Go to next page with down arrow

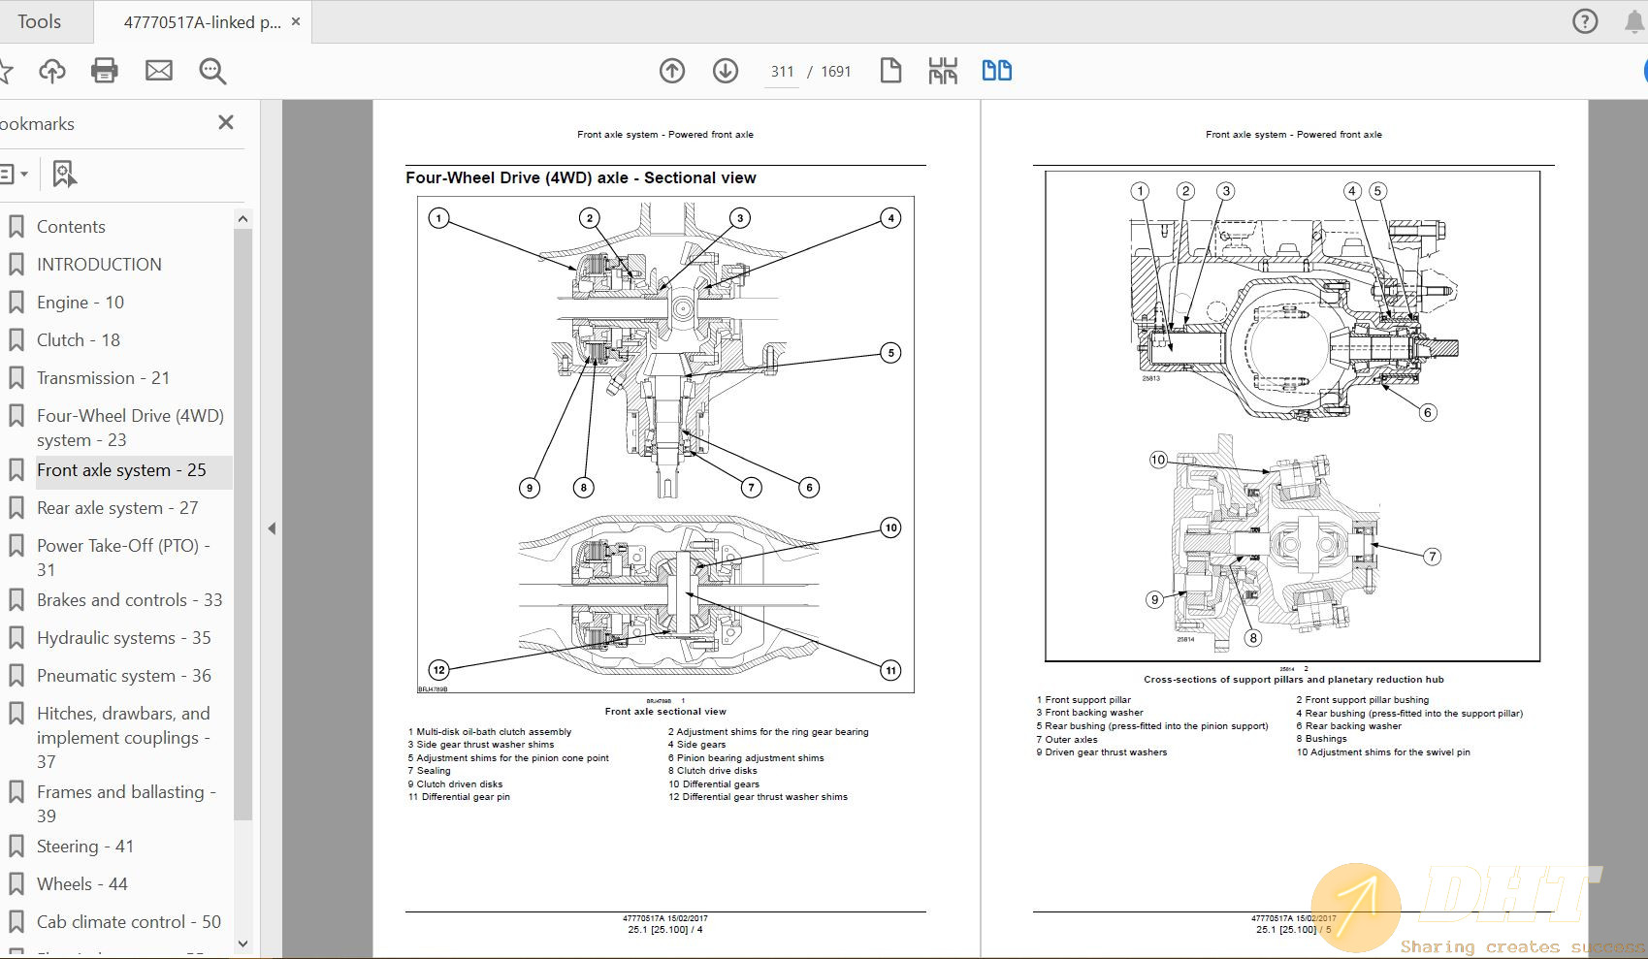click(726, 71)
